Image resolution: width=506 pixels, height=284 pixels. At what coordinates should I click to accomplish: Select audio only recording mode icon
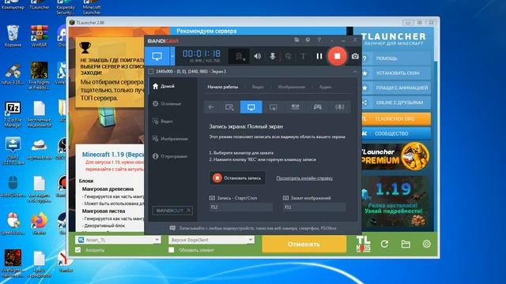(x=339, y=107)
